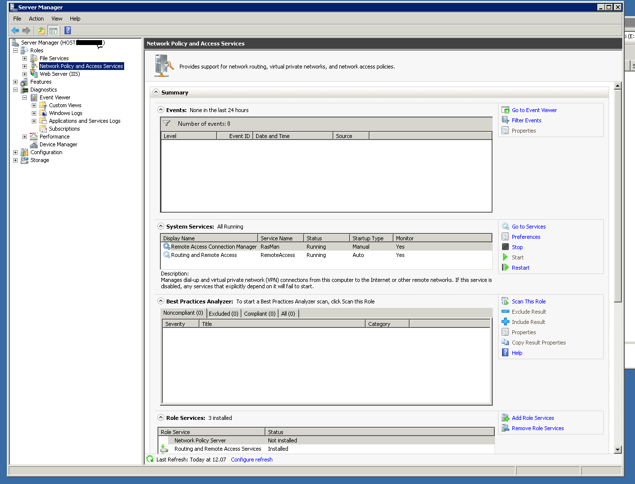Click the Filter Events icon
This screenshot has width=635, height=484.
pyautogui.click(x=505, y=120)
